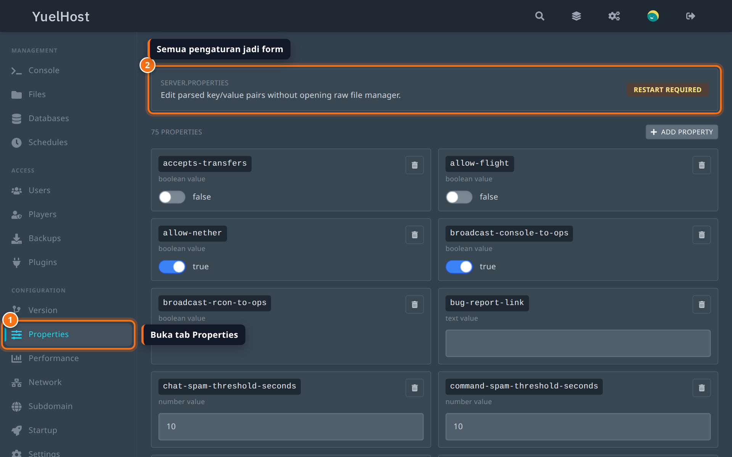This screenshot has width=732, height=457.
Task: Disable the allow-nether toggle
Action: click(x=172, y=267)
